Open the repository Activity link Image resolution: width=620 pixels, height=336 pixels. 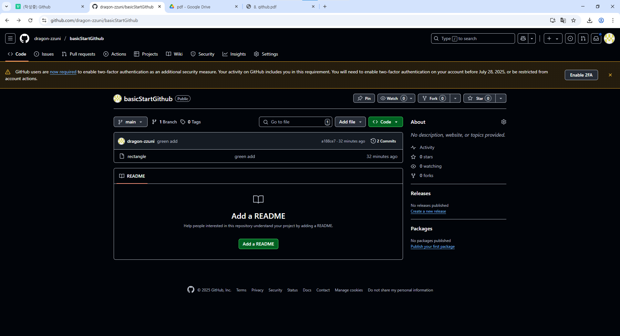(427, 147)
